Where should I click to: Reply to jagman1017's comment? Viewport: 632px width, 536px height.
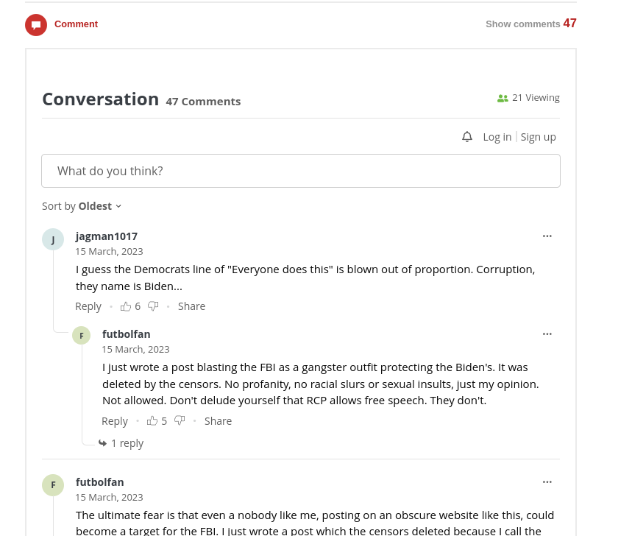coord(88,306)
